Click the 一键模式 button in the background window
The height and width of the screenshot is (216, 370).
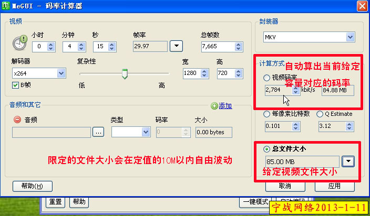(x=255, y=202)
